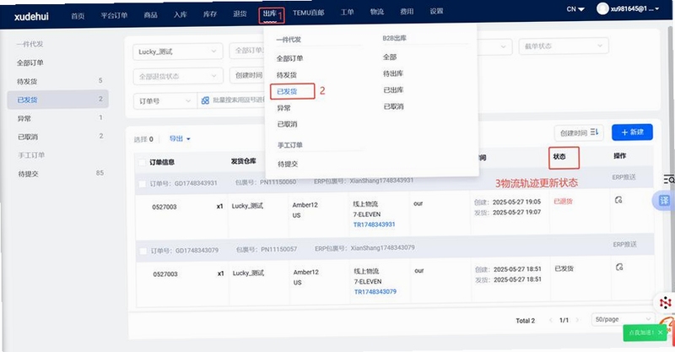Open the 50/page pagination dropdown
675x352 pixels.
[x=623, y=319]
